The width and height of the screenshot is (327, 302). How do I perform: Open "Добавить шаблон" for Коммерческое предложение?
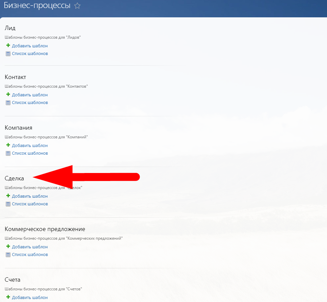tap(30, 247)
